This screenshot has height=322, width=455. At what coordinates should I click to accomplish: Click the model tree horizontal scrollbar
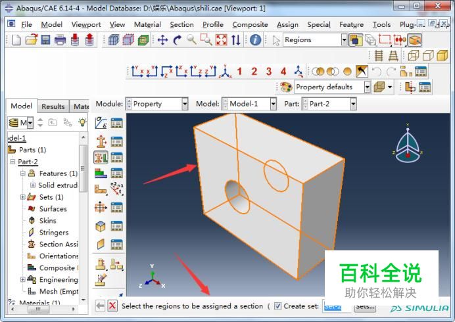37,310
